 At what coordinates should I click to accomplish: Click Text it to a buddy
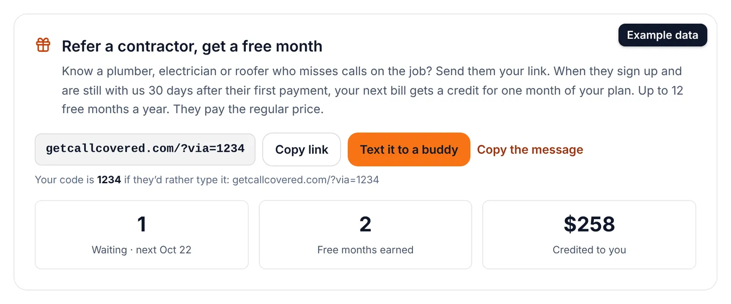pyautogui.click(x=409, y=149)
